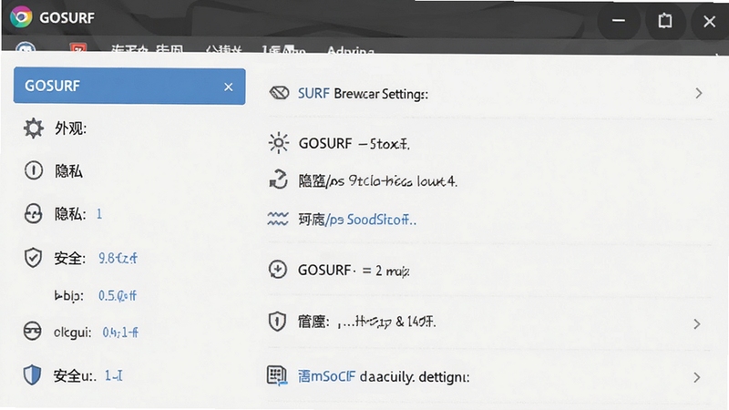The image size is (729, 410).
Task: Click the red icon in the tab strip
Action: click(x=77, y=48)
